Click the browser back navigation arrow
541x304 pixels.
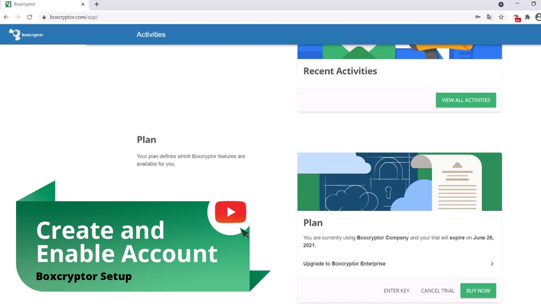tap(6, 17)
